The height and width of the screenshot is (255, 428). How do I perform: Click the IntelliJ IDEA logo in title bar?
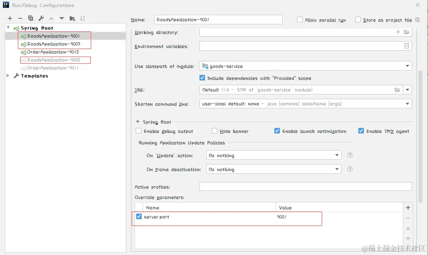point(6,5)
